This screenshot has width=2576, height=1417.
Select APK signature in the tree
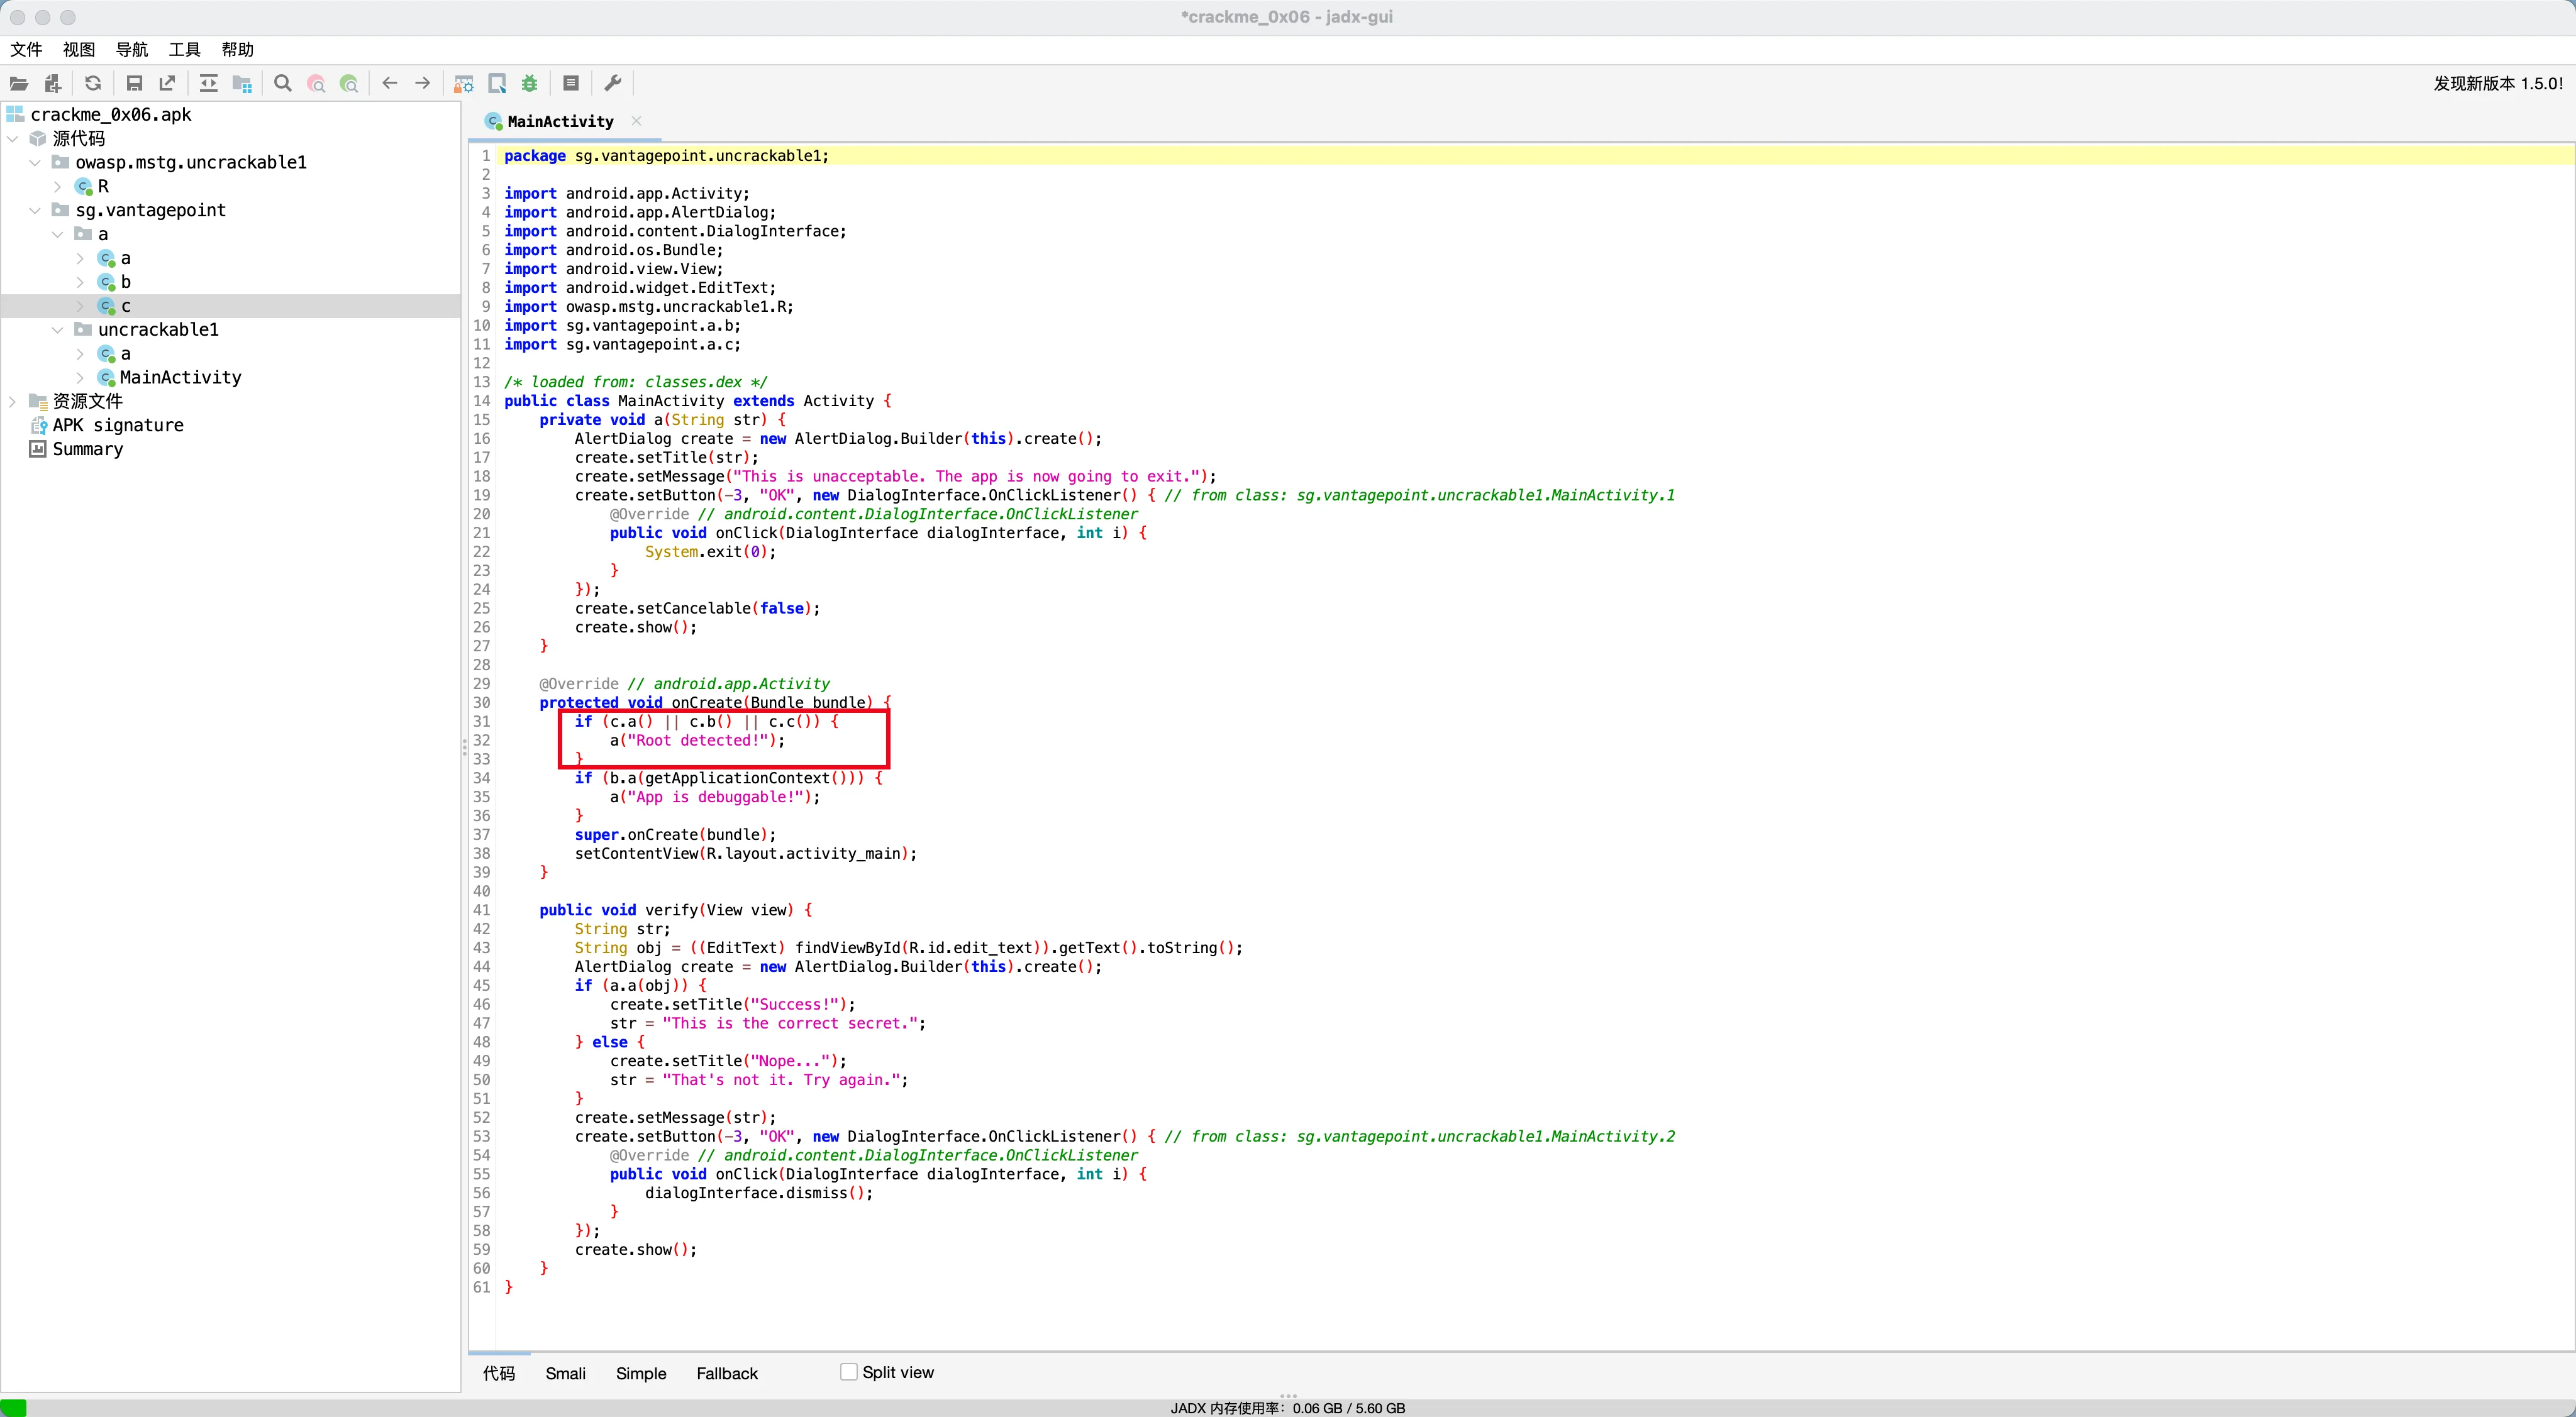(x=117, y=425)
